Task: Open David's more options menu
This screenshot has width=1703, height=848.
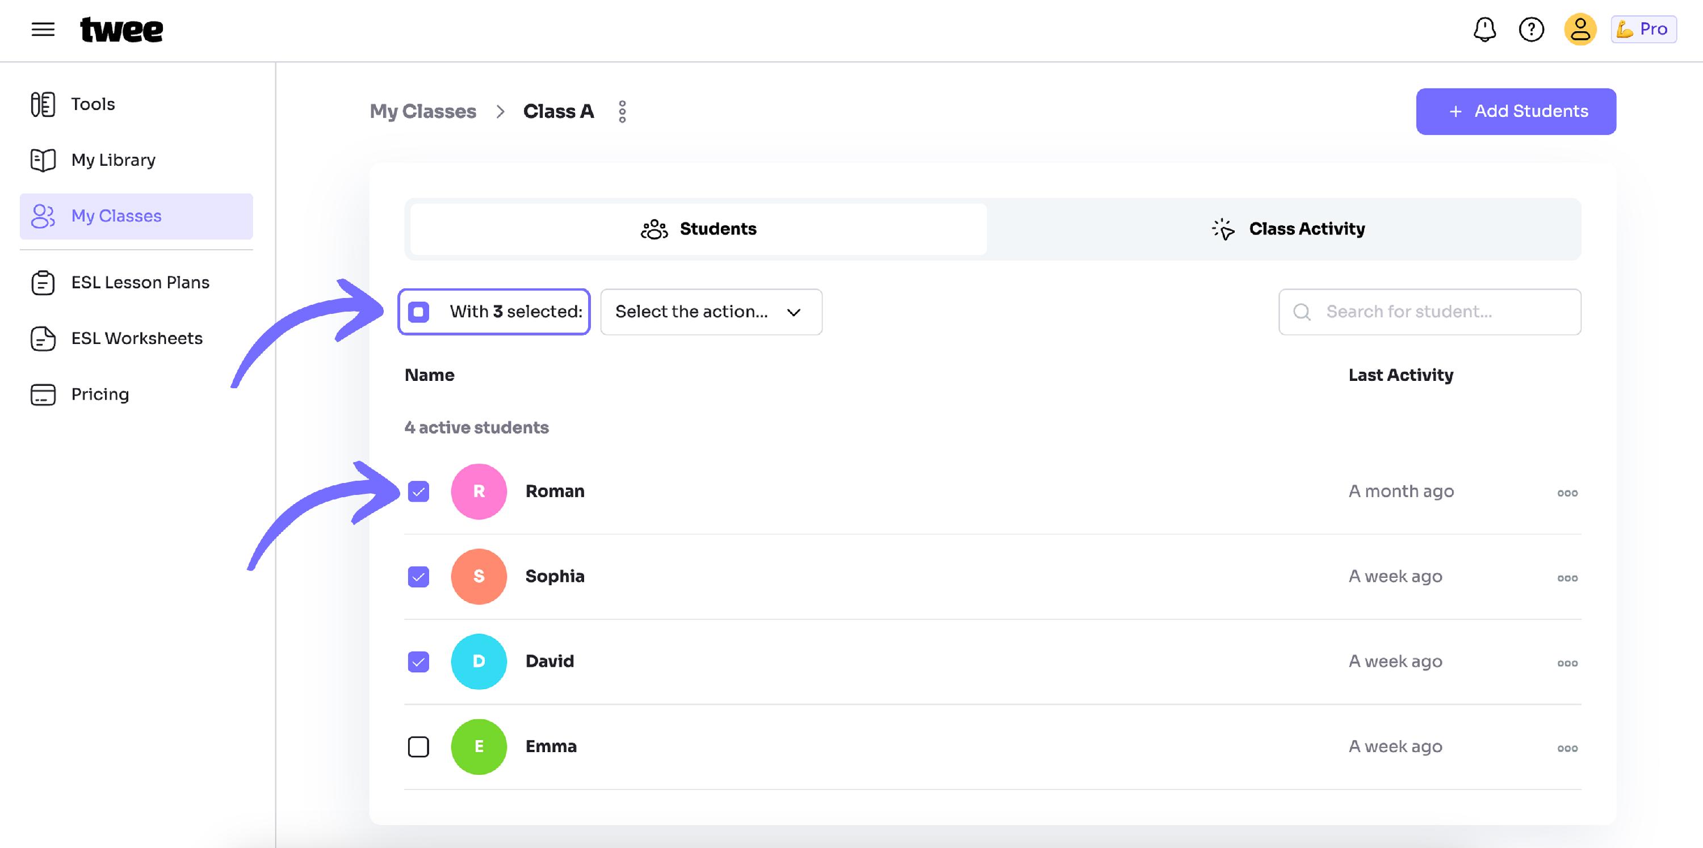Action: (x=1567, y=663)
